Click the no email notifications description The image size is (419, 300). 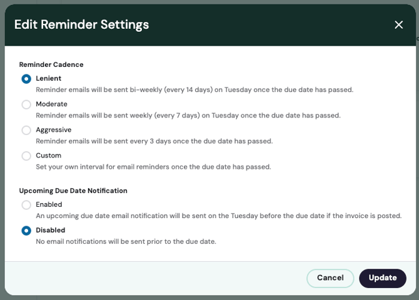[126, 241]
